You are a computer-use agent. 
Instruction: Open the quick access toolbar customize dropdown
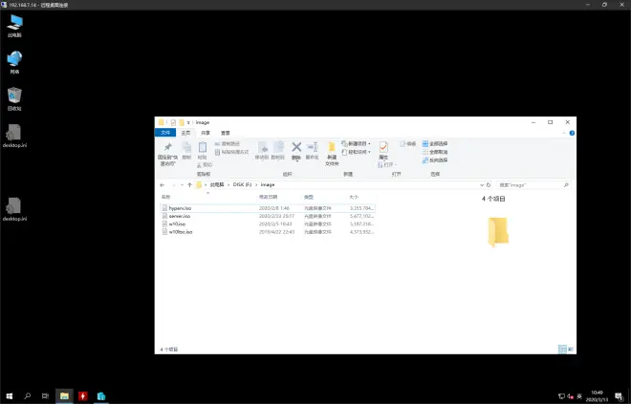coord(188,122)
